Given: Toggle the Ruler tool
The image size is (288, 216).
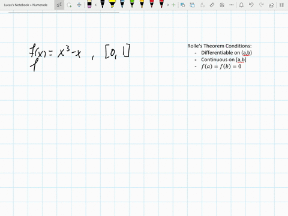Looking at the screenshot, I should [212, 5].
